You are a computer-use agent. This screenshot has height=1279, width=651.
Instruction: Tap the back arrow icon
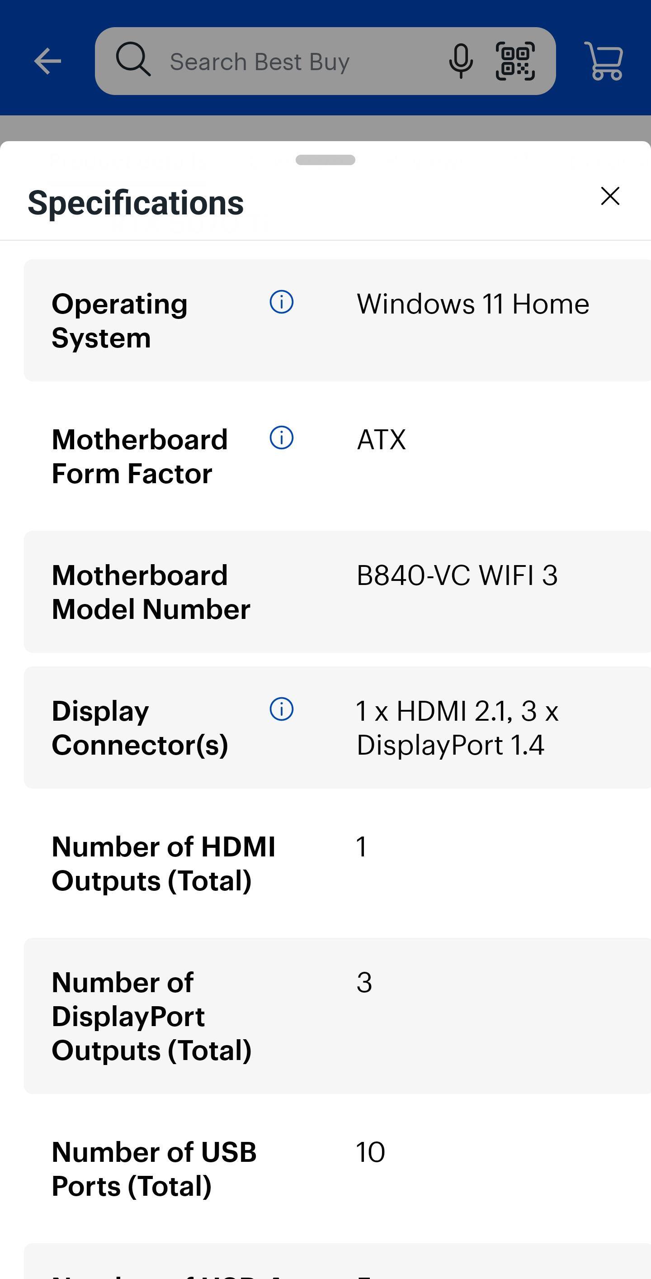47,61
